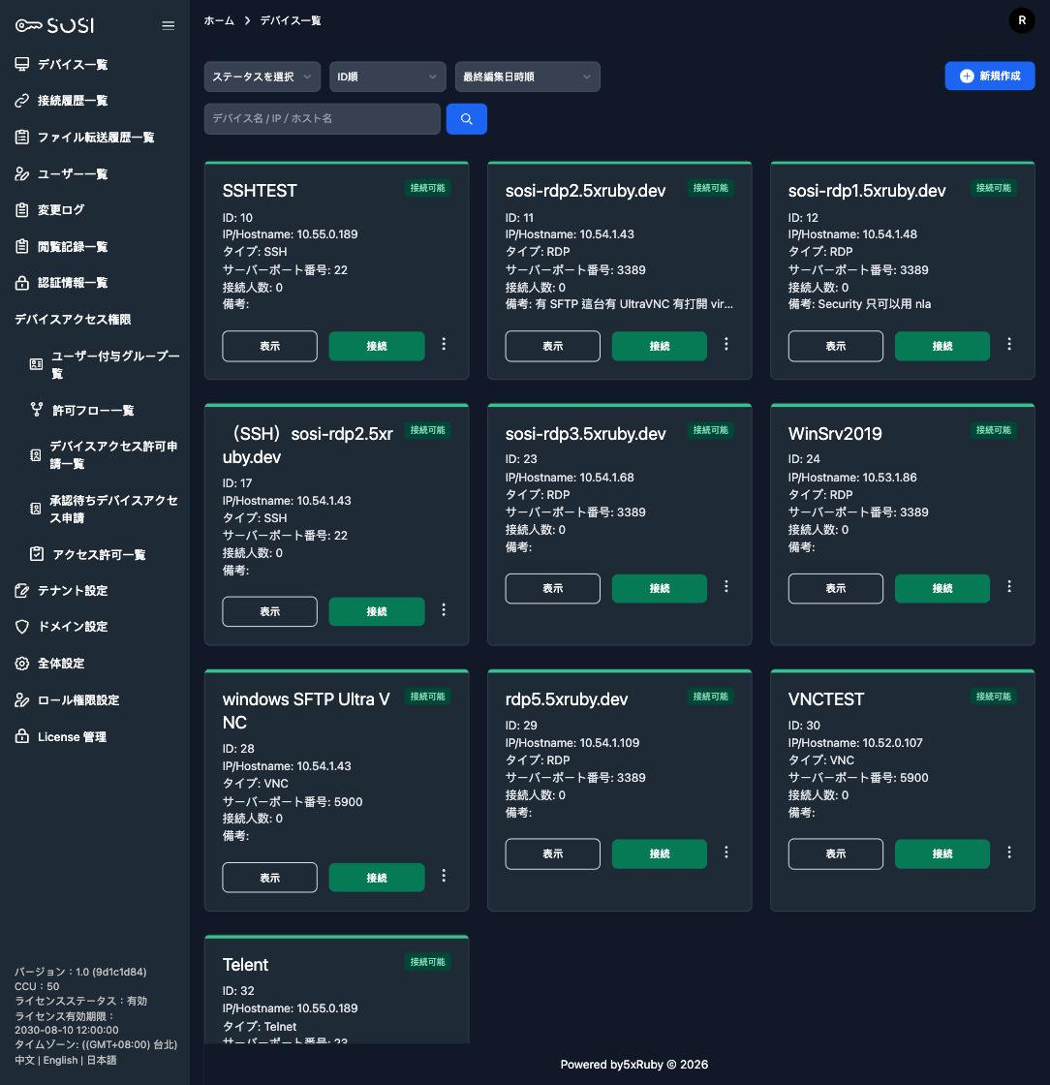Click the clipboard icon beside 変更ログ

pyautogui.click(x=22, y=209)
